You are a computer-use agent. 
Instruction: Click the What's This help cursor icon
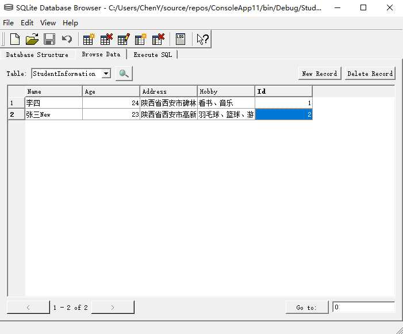tap(202, 39)
